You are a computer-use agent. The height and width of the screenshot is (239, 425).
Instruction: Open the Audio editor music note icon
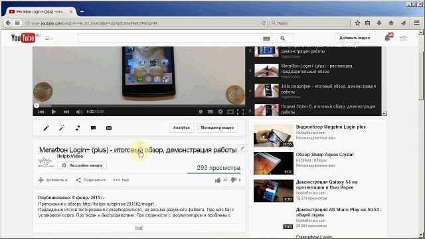(x=78, y=128)
